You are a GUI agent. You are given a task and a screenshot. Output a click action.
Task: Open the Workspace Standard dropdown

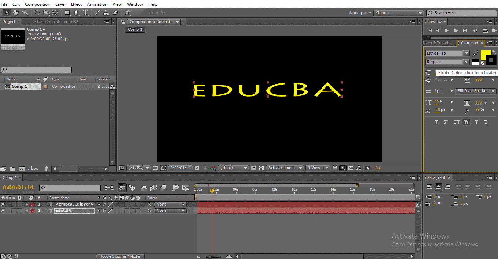pyautogui.click(x=399, y=13)
